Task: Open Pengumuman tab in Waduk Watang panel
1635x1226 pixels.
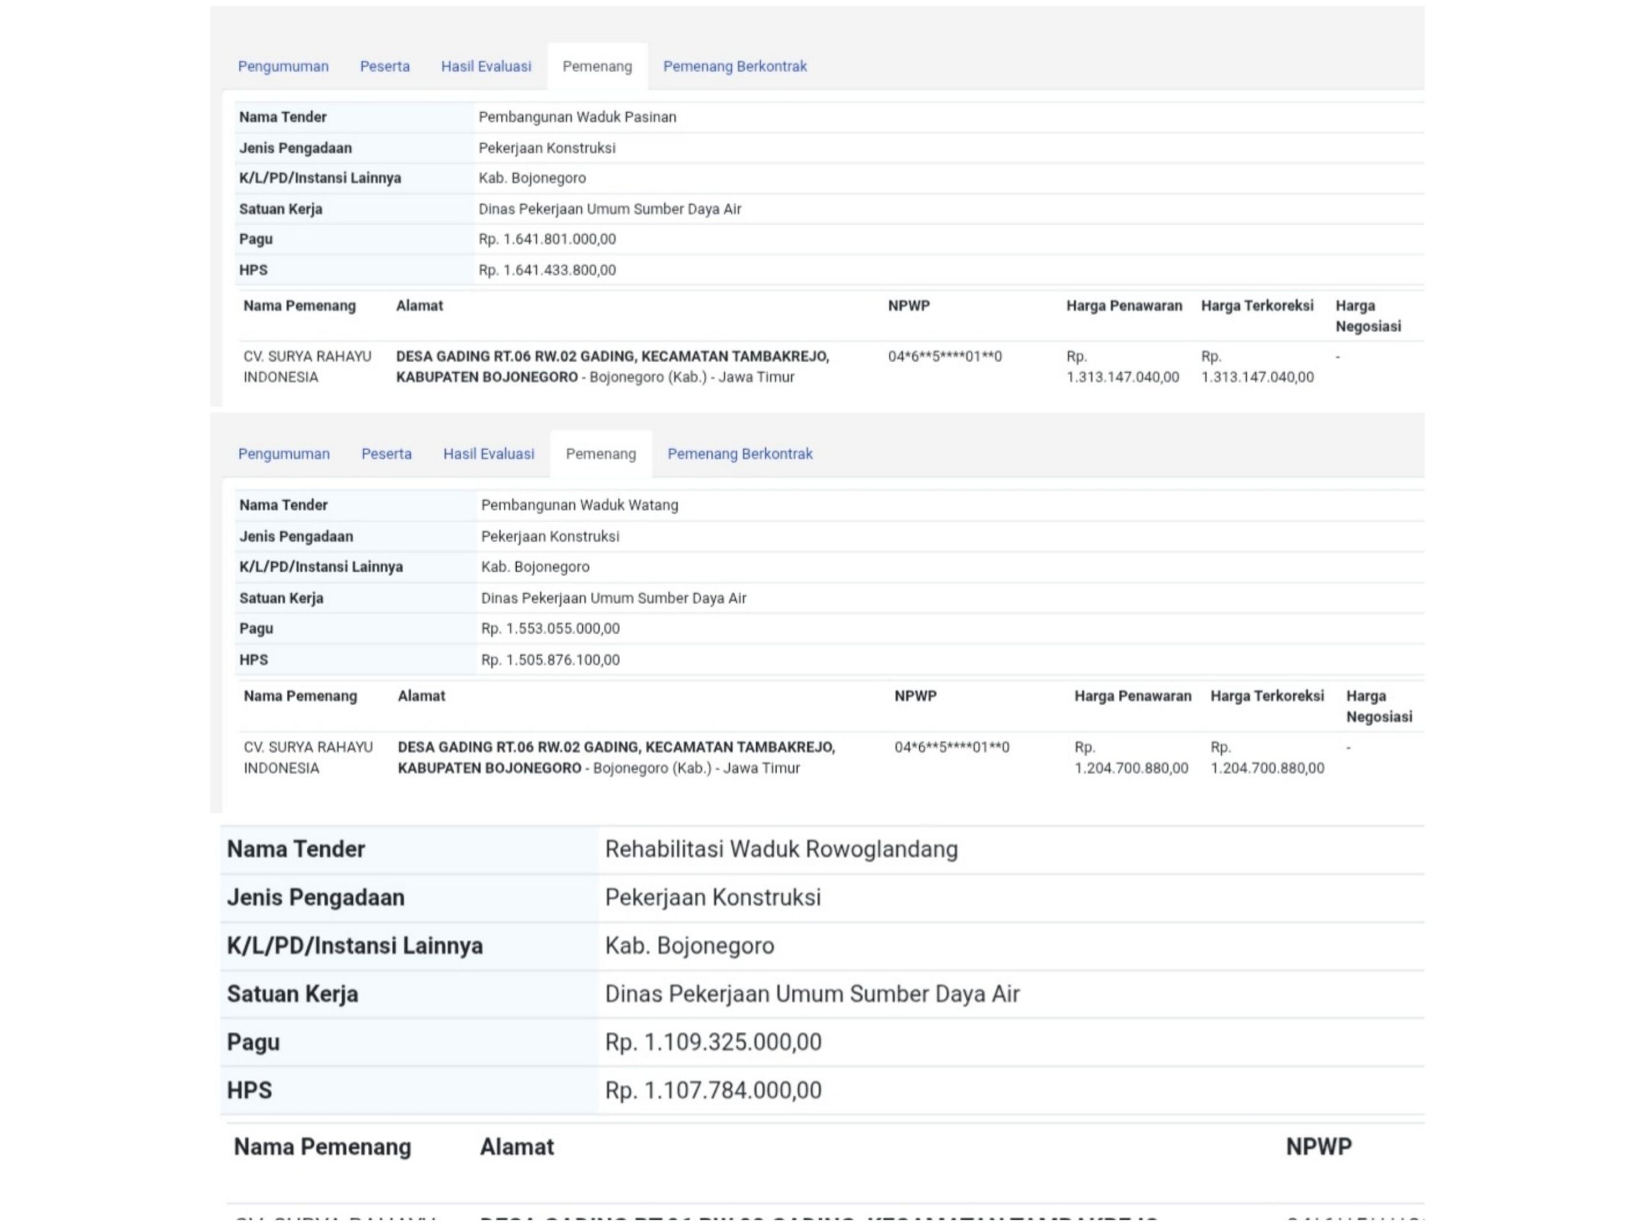Action: click(284, 454)
